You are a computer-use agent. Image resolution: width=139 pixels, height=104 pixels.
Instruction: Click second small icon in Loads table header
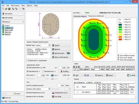click(76, 67)
